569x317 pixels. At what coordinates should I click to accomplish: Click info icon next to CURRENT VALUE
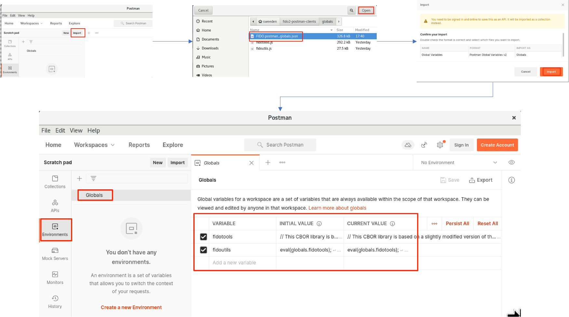(392, 224)
